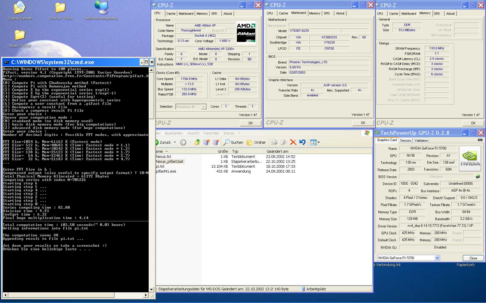Switch to Sensors tab in GPU-Z
The height and width of the screenshot is (303, 486).
(x=406, y=141)
